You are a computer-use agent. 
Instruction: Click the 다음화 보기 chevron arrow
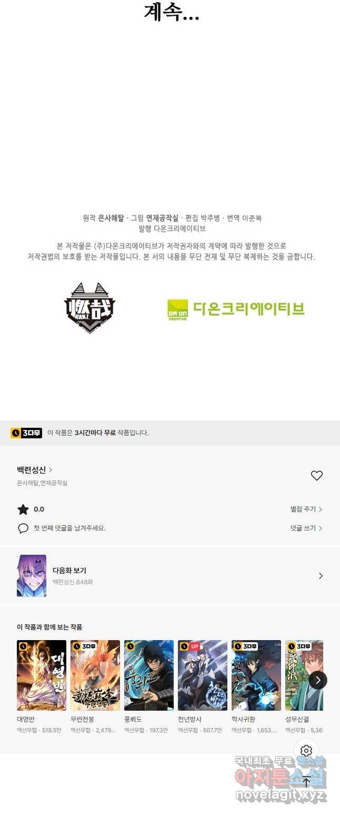coord(321,576)
